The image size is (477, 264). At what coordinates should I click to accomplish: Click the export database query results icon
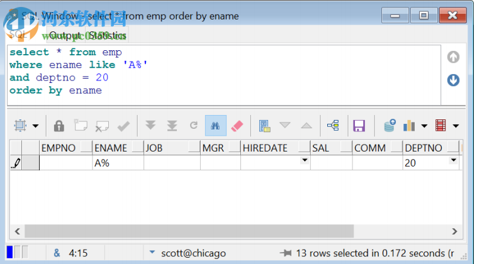click(x=390, y=125)
